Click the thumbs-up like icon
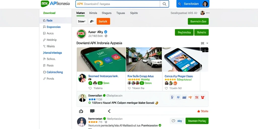 [x=81, y=111]
